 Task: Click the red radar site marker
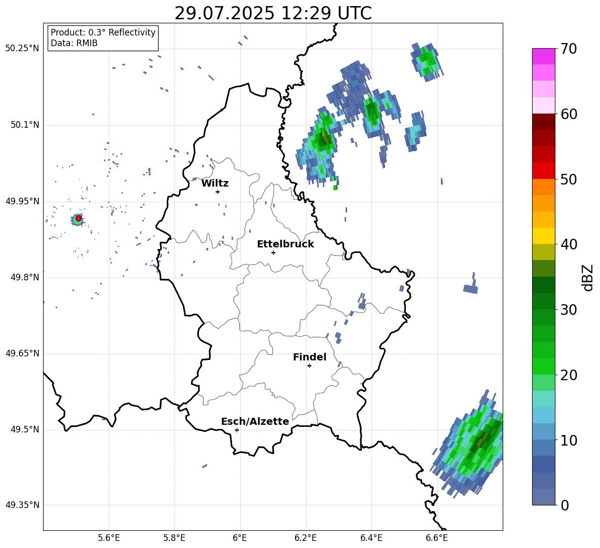coord(79,218)
